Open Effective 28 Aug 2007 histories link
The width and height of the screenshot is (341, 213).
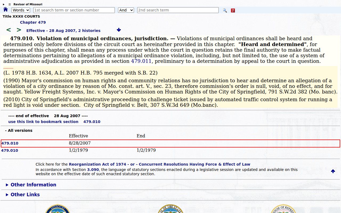pyautogui.click(x=63, y=31)
